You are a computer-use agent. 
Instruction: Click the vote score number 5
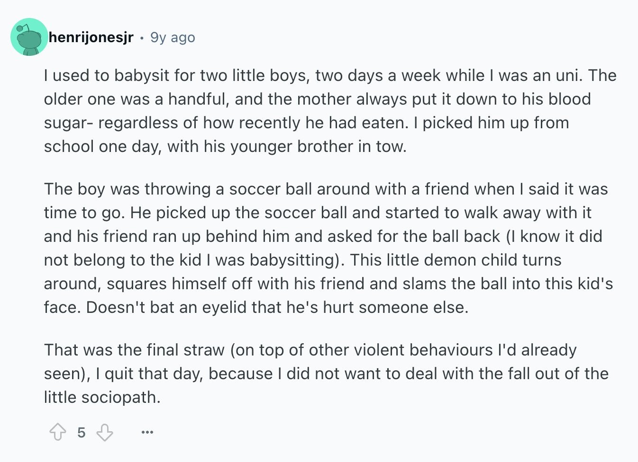(82, 432)
